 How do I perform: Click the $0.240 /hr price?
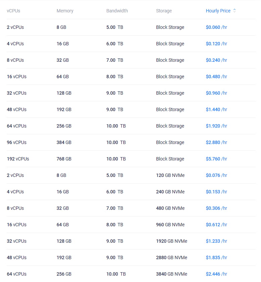(216, 60)
